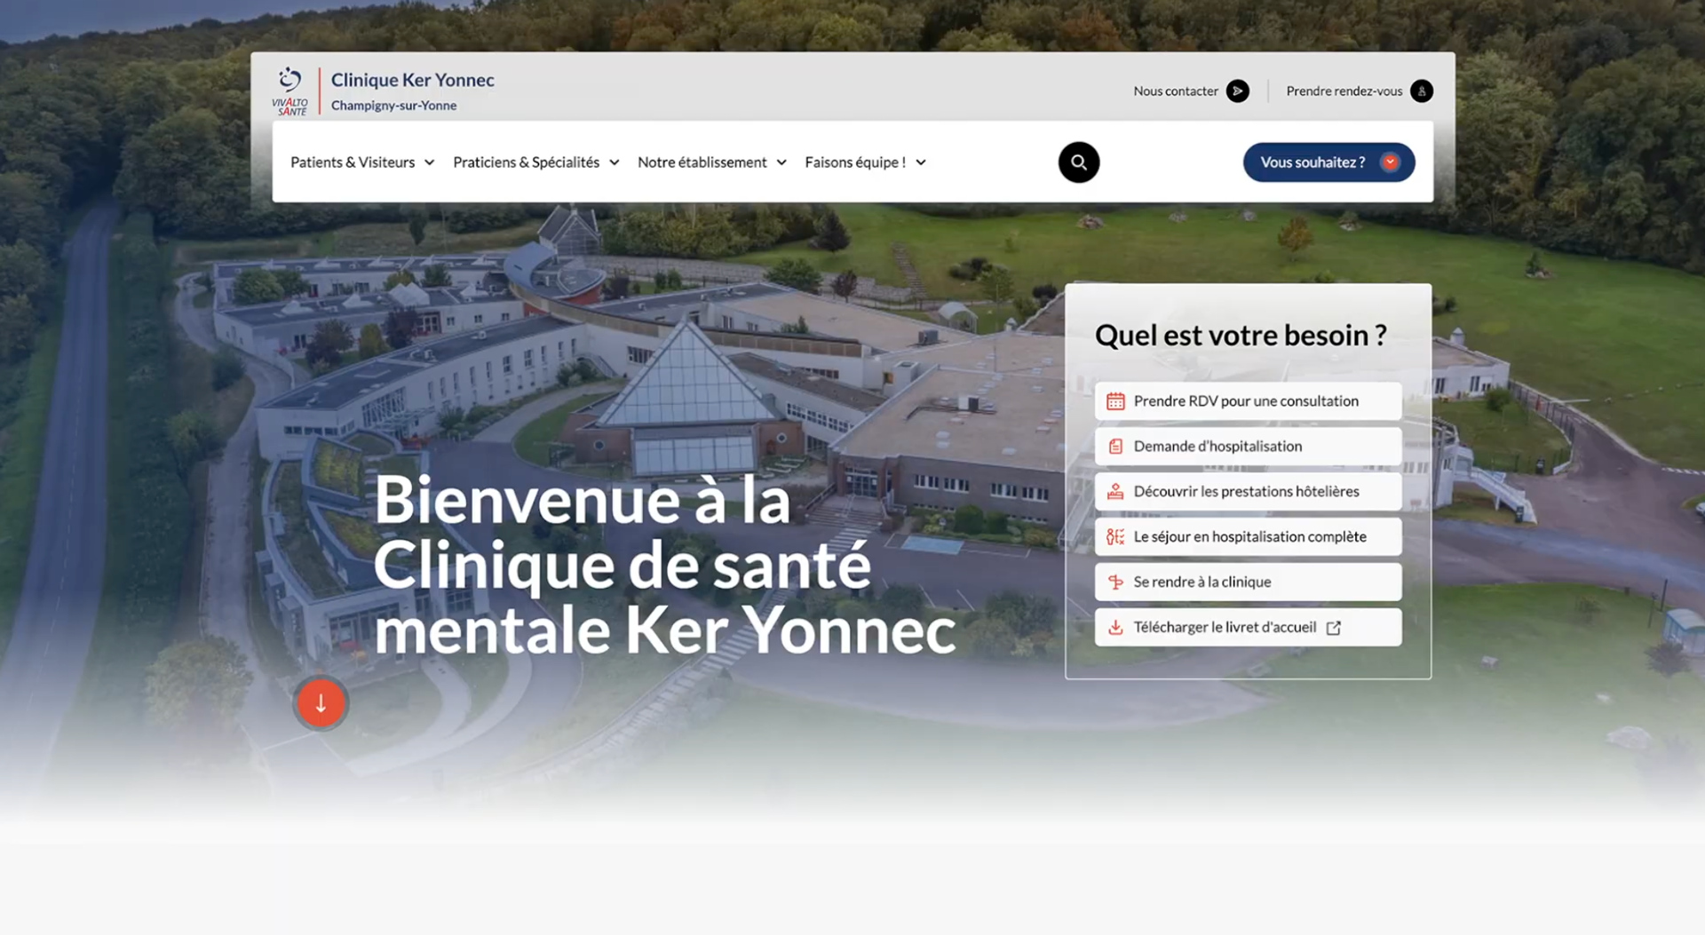
Task: Click the red scroll-down arrow
Action: pyautogui.click(x=321, y=702)
